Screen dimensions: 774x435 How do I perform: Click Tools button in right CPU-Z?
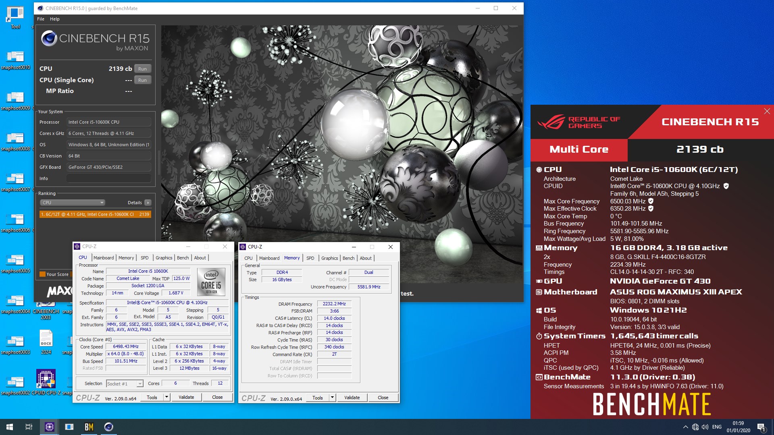pyautogui.click(x=318, y=398)
